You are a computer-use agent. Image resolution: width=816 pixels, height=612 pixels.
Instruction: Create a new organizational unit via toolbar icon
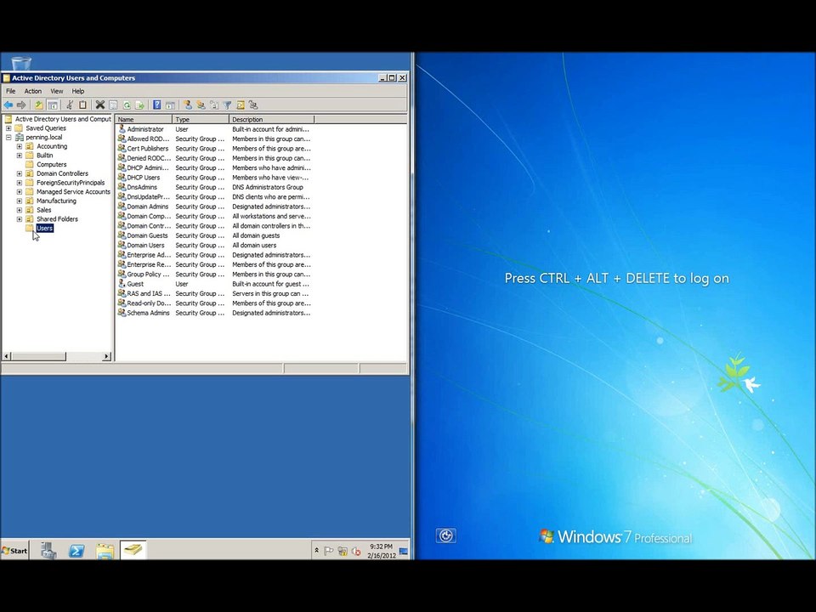coord(214,105)
